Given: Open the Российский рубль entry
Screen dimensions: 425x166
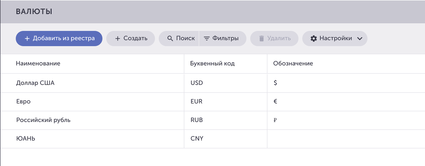Looking at the screenshot, I should coord(212,120).
